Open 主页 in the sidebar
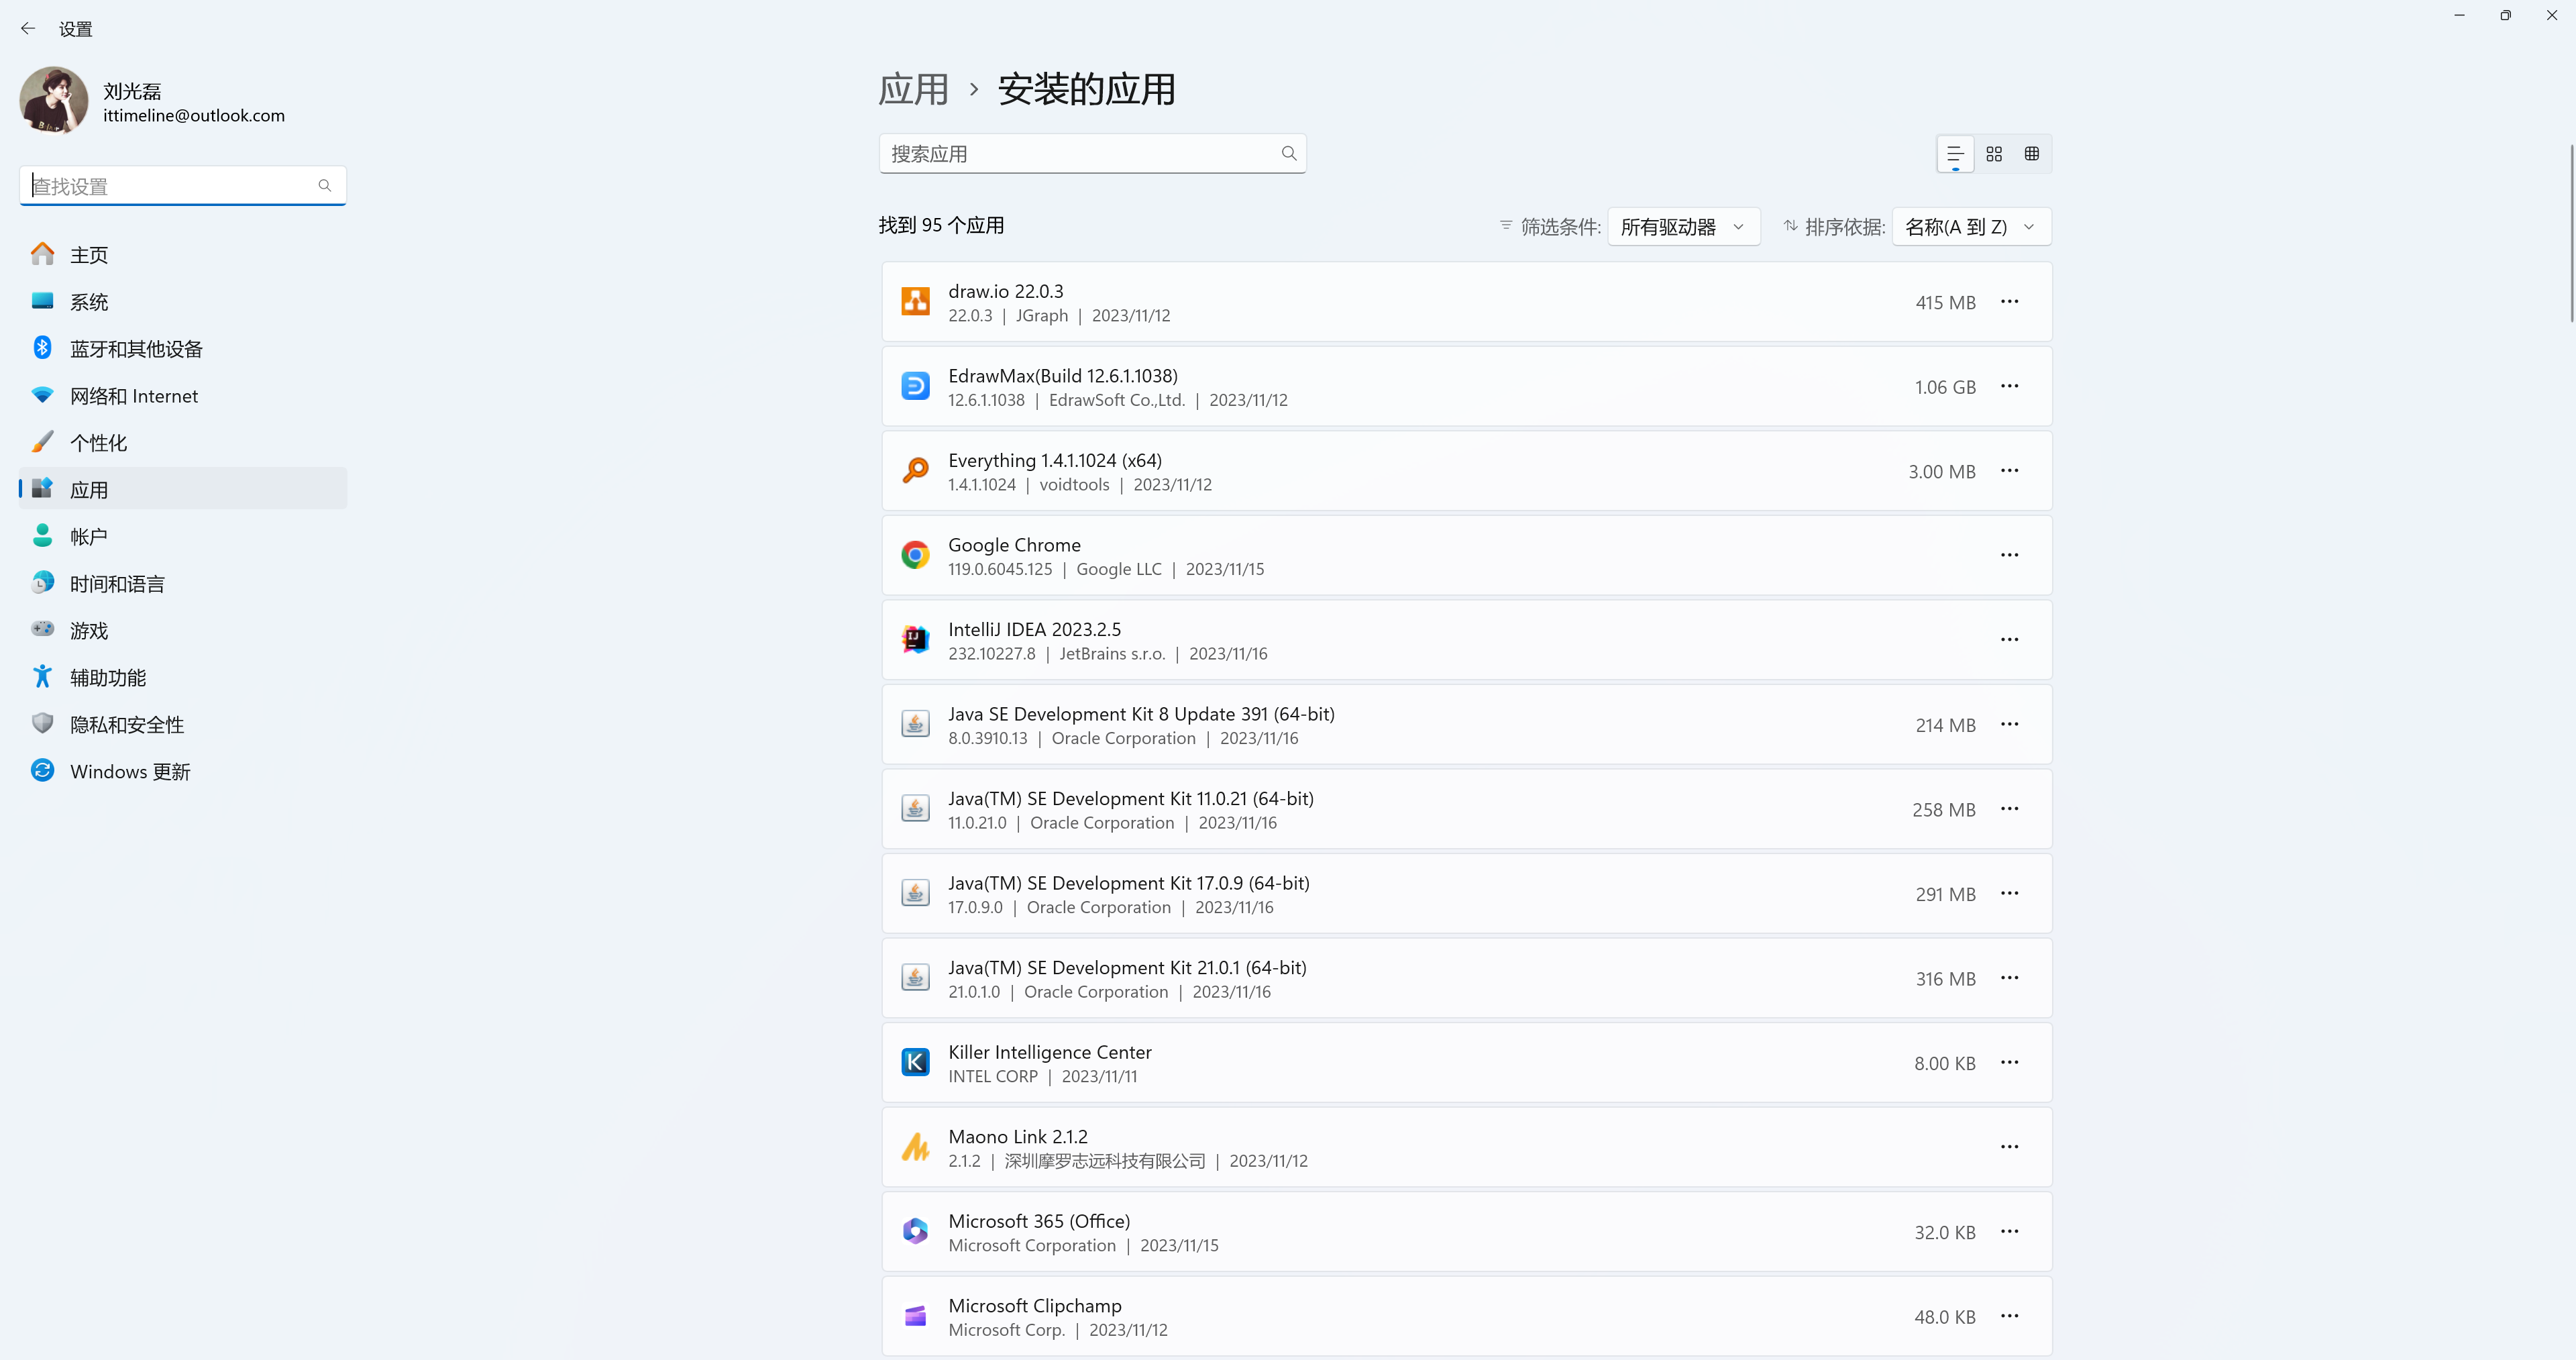This screenshot has height=1360, width=2576. point(183,254)
